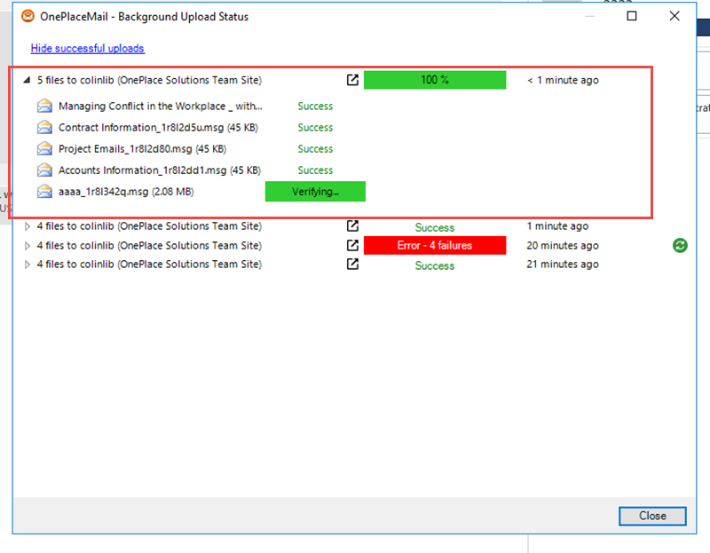This screenshot has width=710, height=553.
Task: Open location icon for 1 minute ago upload
Action: (352, 225)
